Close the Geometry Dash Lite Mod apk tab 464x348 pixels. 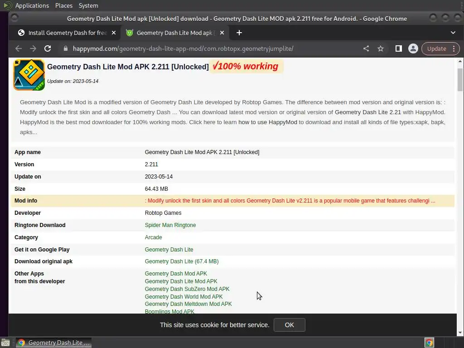pos(222,33)
